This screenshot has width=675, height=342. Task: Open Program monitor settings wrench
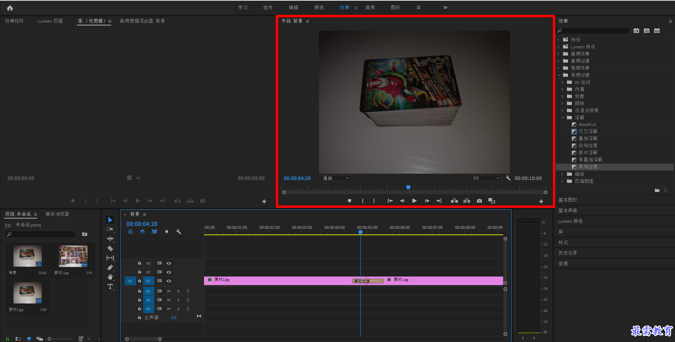point(508,178)
